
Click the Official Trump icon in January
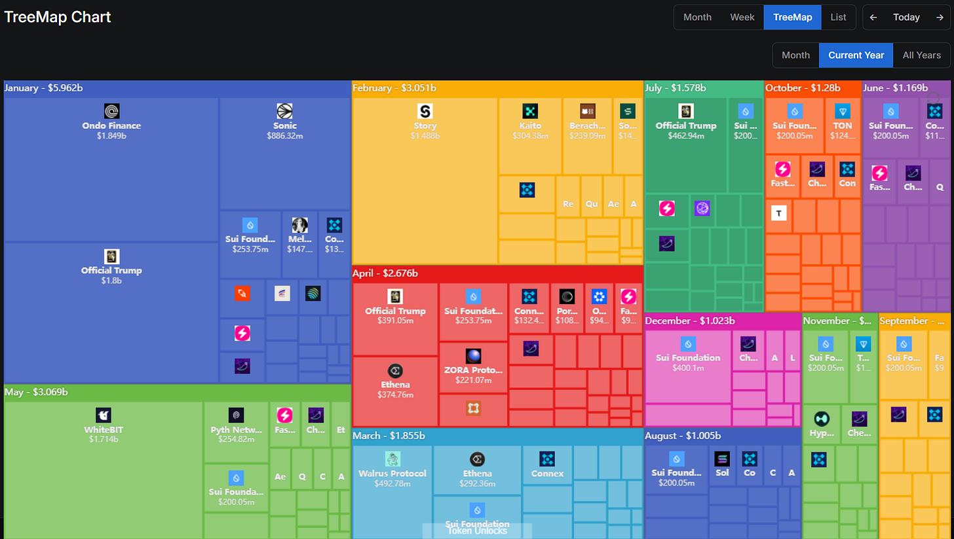point(111,256)
